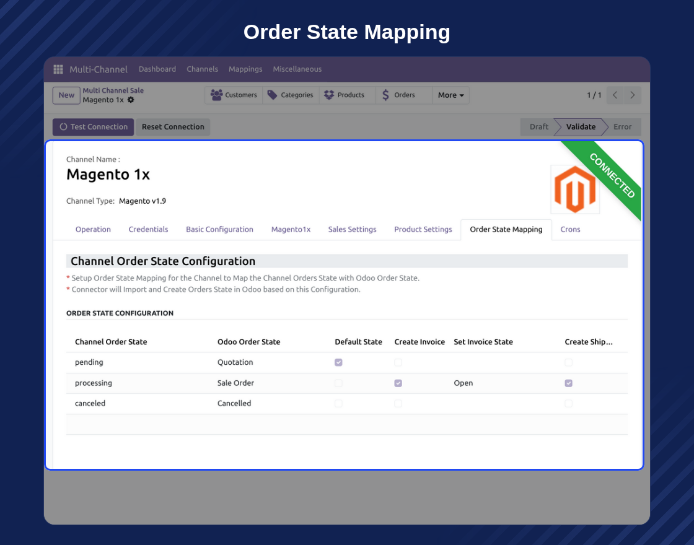This screenshot has width=694, height=545.
Task: Set status to Error
Action: point(622,127)
